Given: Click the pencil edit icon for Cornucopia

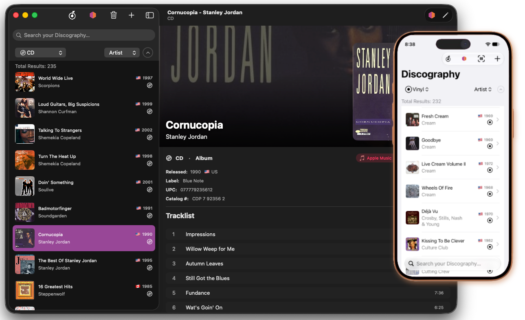Looking at the screenshot, I should (445, 15).
